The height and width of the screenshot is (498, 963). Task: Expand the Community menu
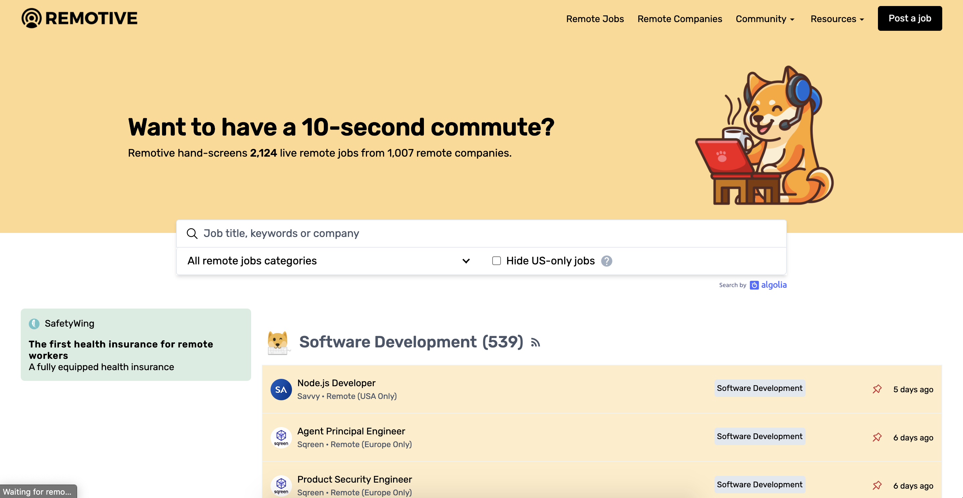tap(764, 19)
